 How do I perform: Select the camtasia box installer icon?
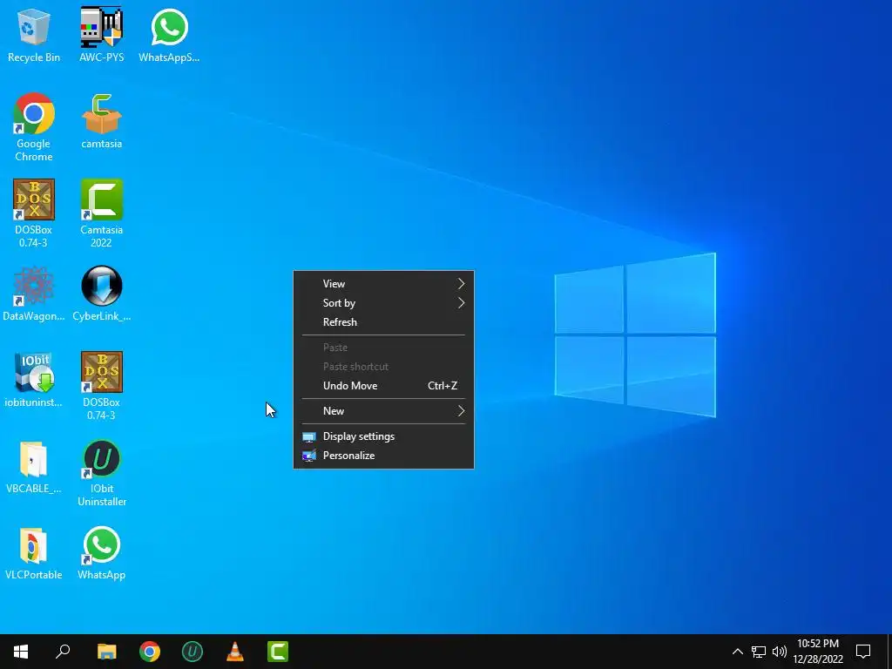click(x=101, y=121)
